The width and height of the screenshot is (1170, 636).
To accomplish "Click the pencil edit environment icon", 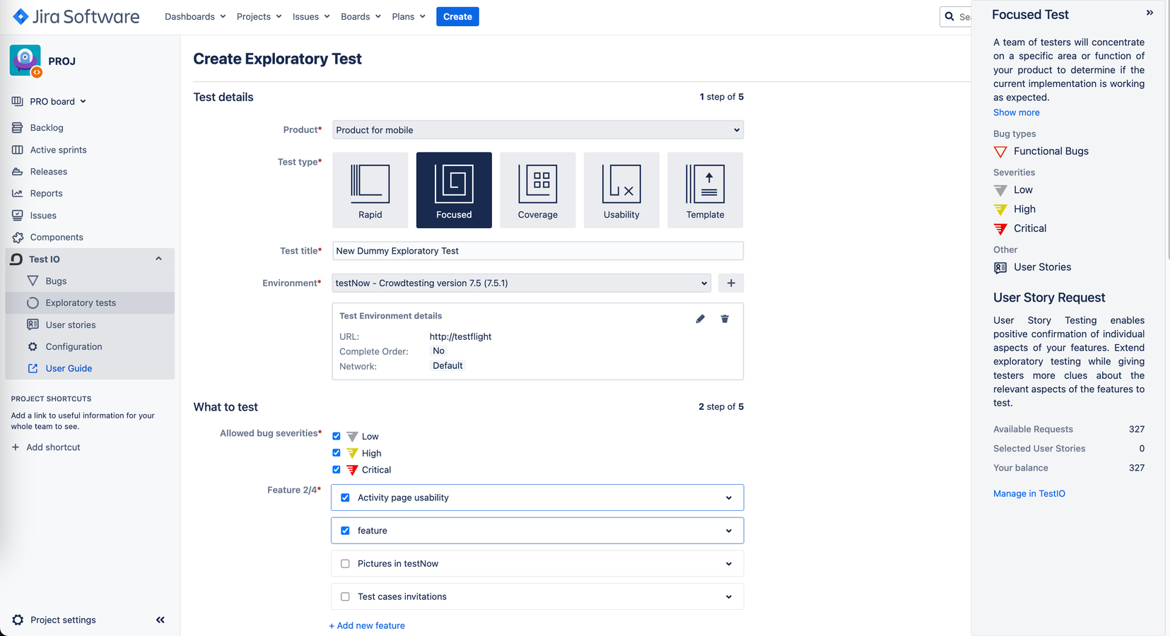I will tap(700, 319).
